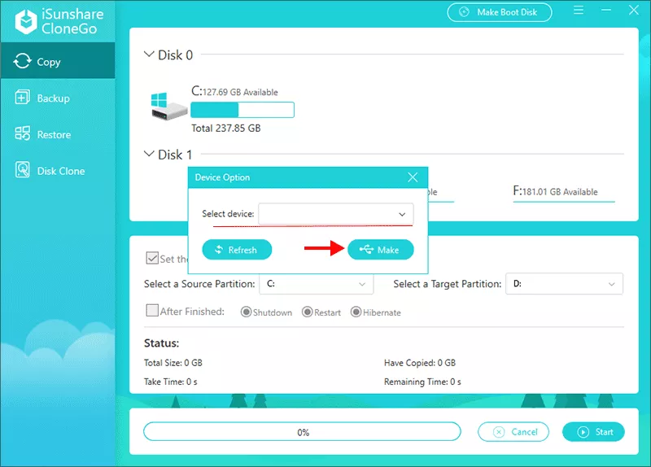The width and height of the screenshot is (651, 467).
Task: Click the 'C:127.69 GB Available' label
Action: (234, 91)
